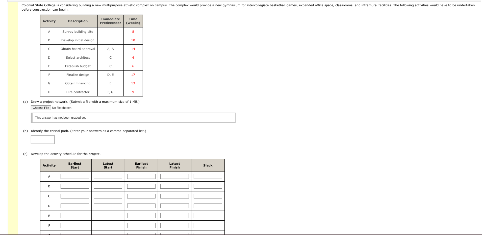Click the critical path answer box

click(x=42, y=140)
